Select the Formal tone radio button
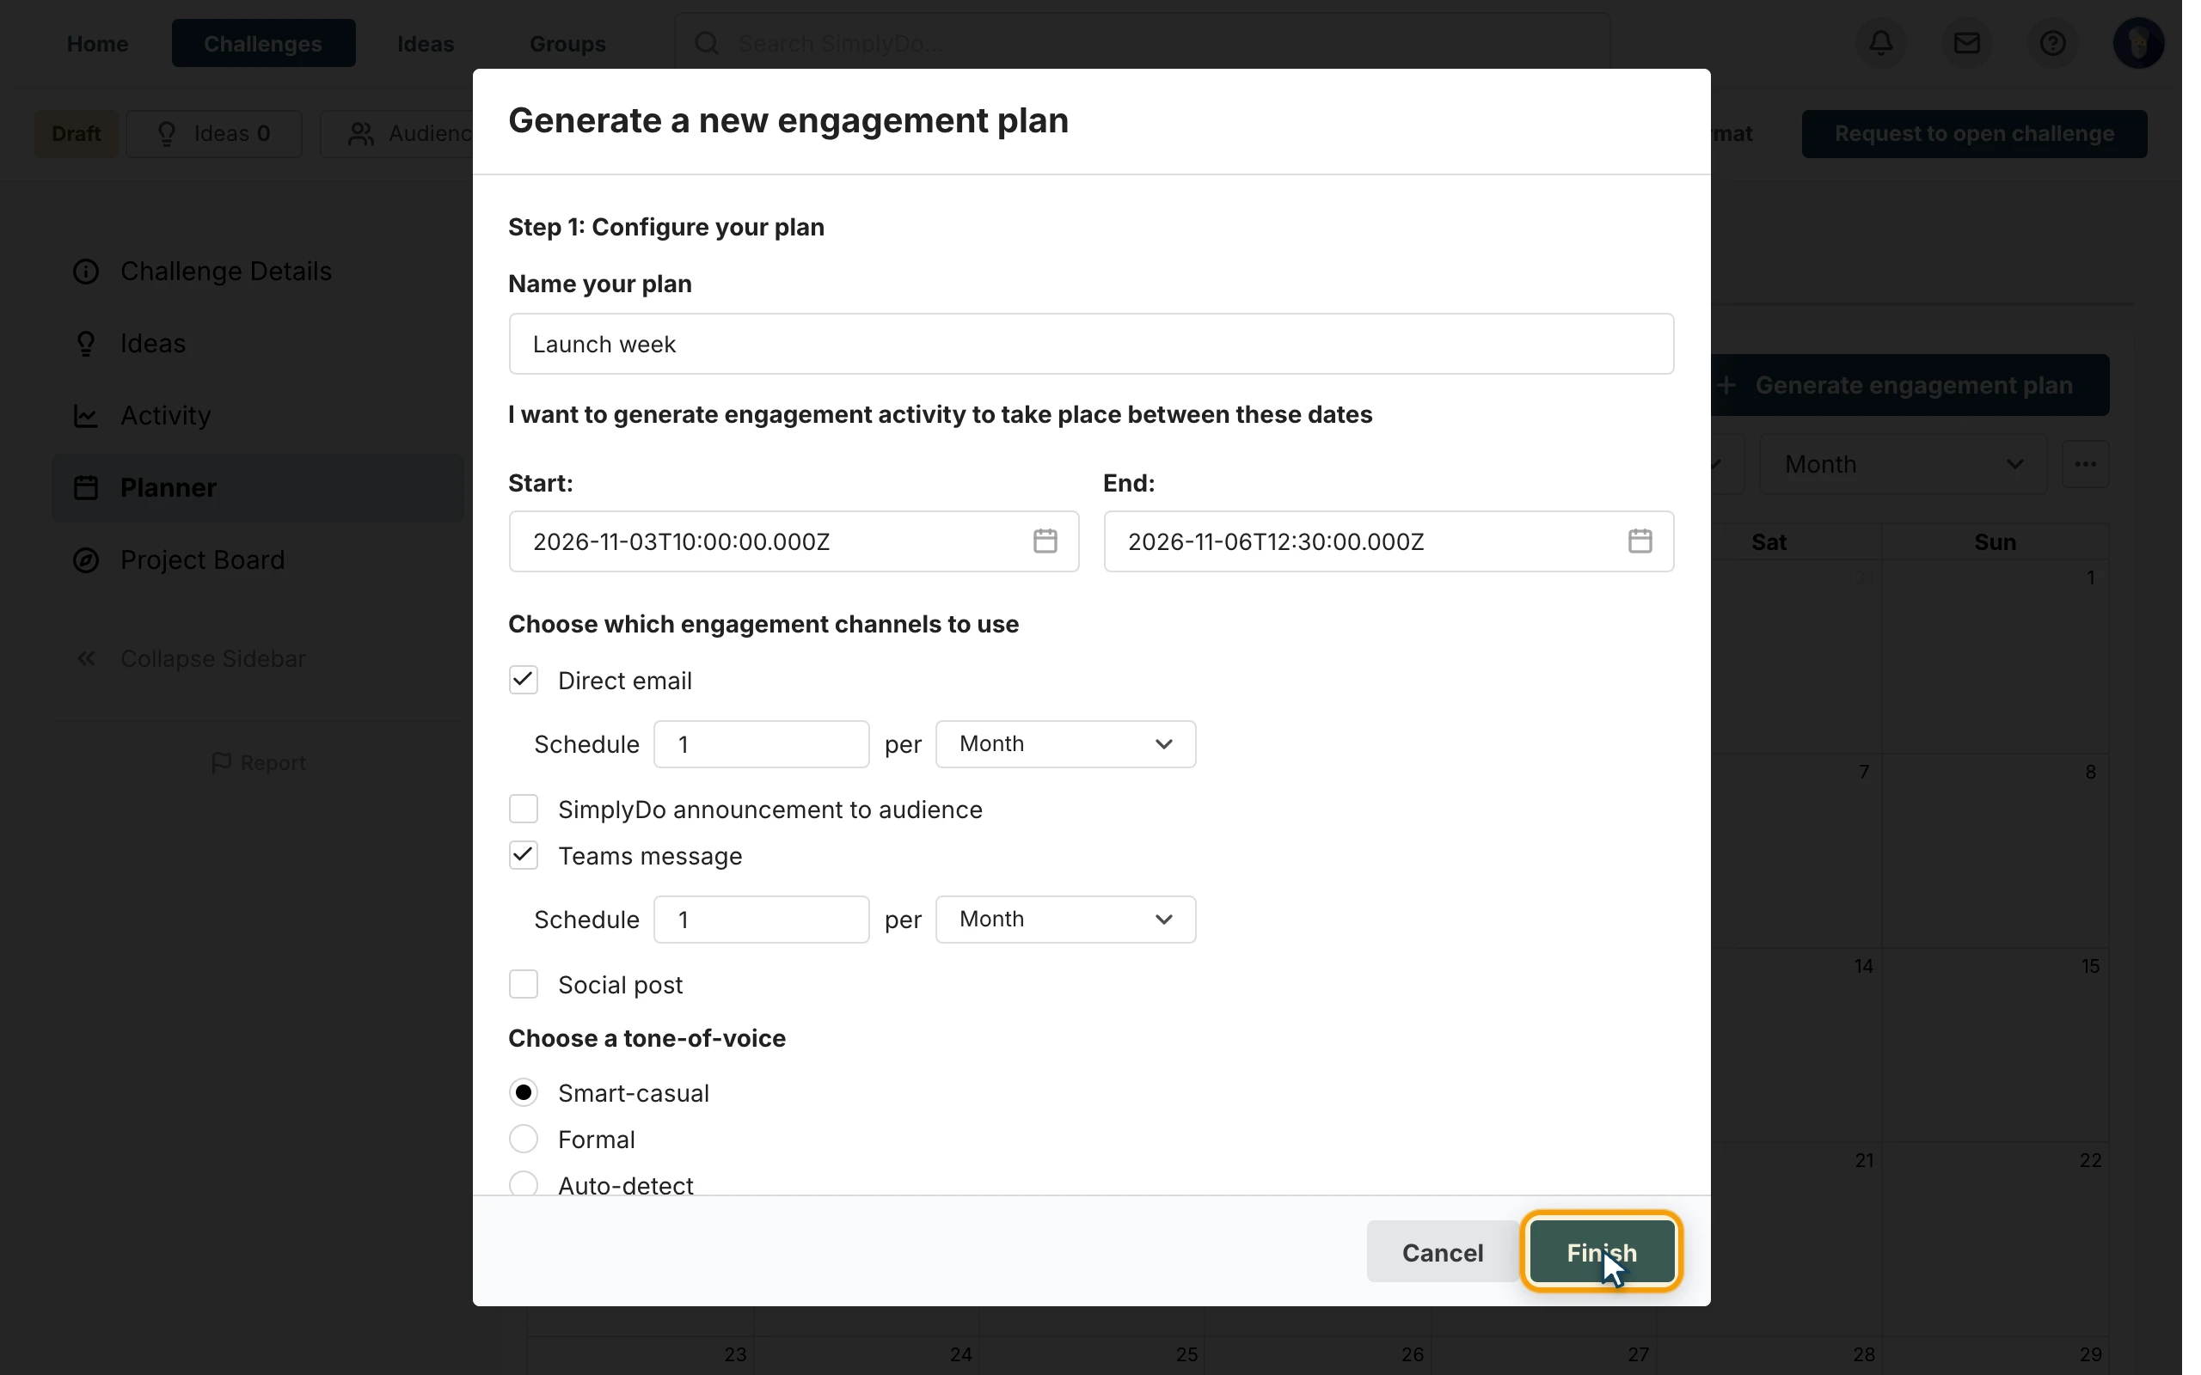The height and width of the screenshot is (1375, 2201). 523,1140
